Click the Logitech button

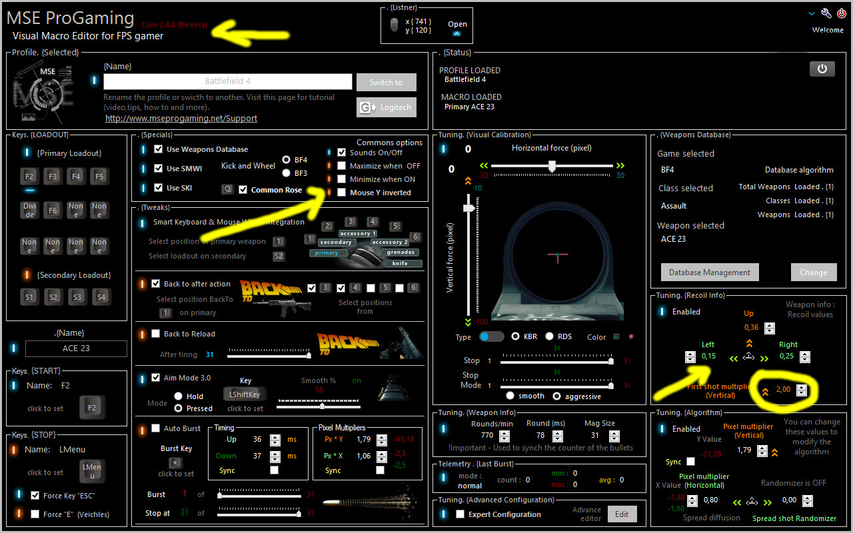tap(387, 107)
